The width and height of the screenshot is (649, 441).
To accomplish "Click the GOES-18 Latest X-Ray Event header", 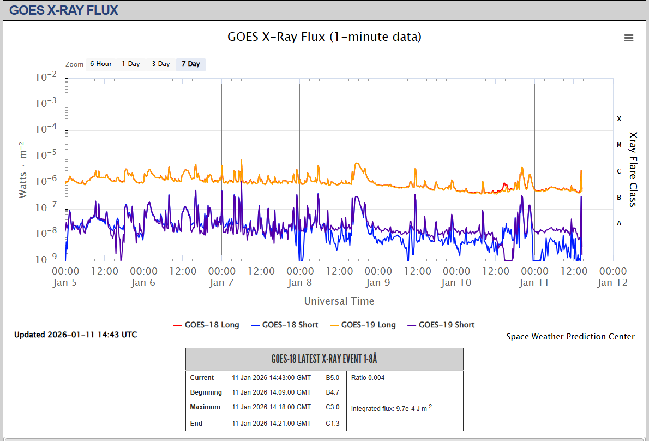I will [x=324, y=359].
